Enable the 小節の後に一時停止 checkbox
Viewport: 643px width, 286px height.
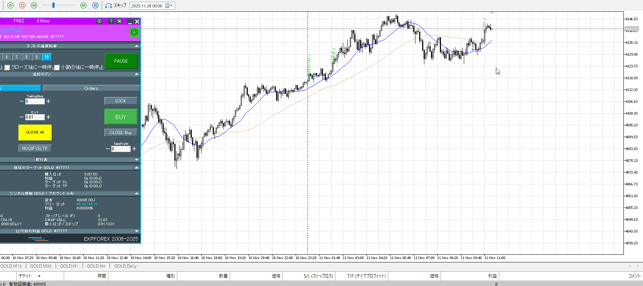pyautogui.click(x=57, y=67)
